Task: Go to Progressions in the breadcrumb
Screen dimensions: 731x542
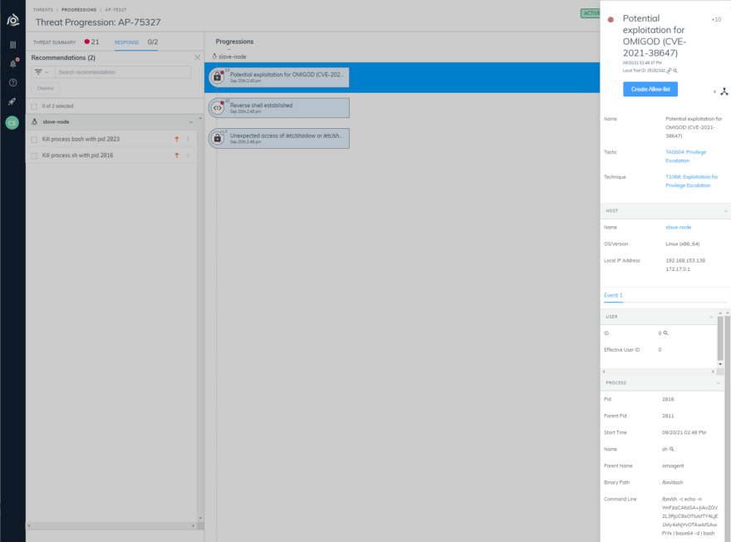Action: pyautogui.click(x=79, y=10)
